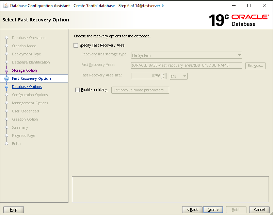This screenshot has width=273, height=215.
Task: Go to the Storage Option step
Action: [x=25, y=70]
